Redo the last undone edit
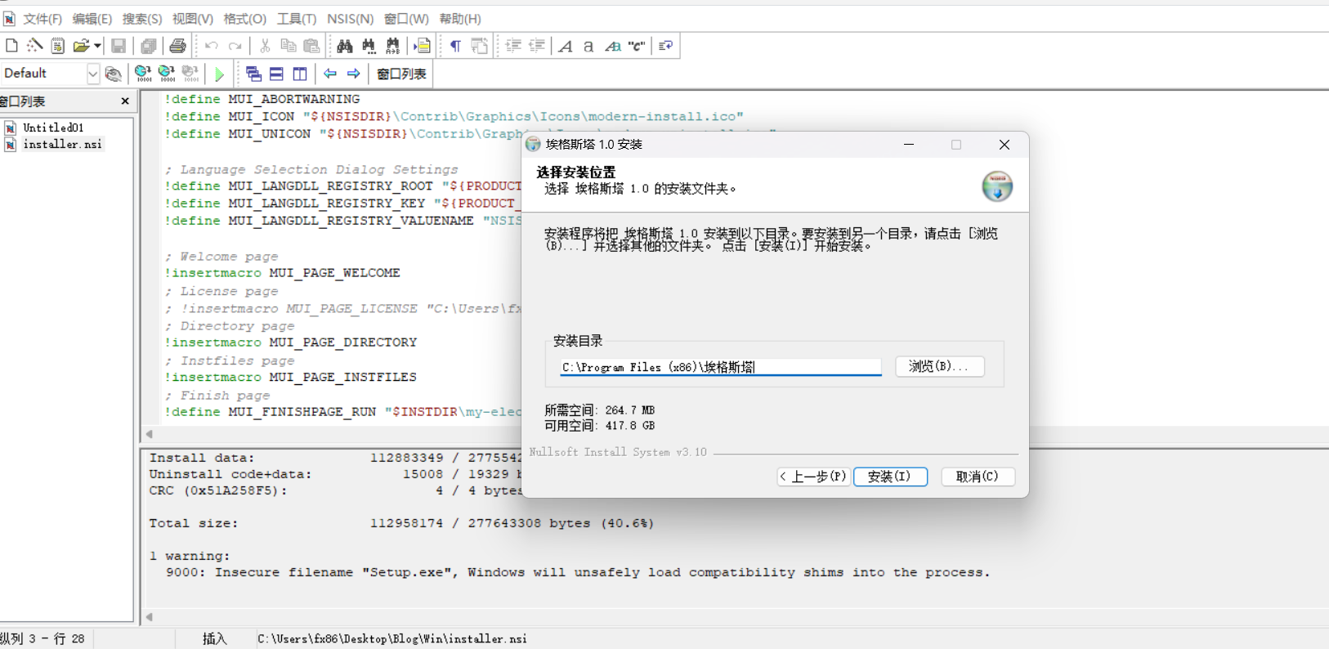Screen dimensions: 1329x649 [x=235, y=46]
